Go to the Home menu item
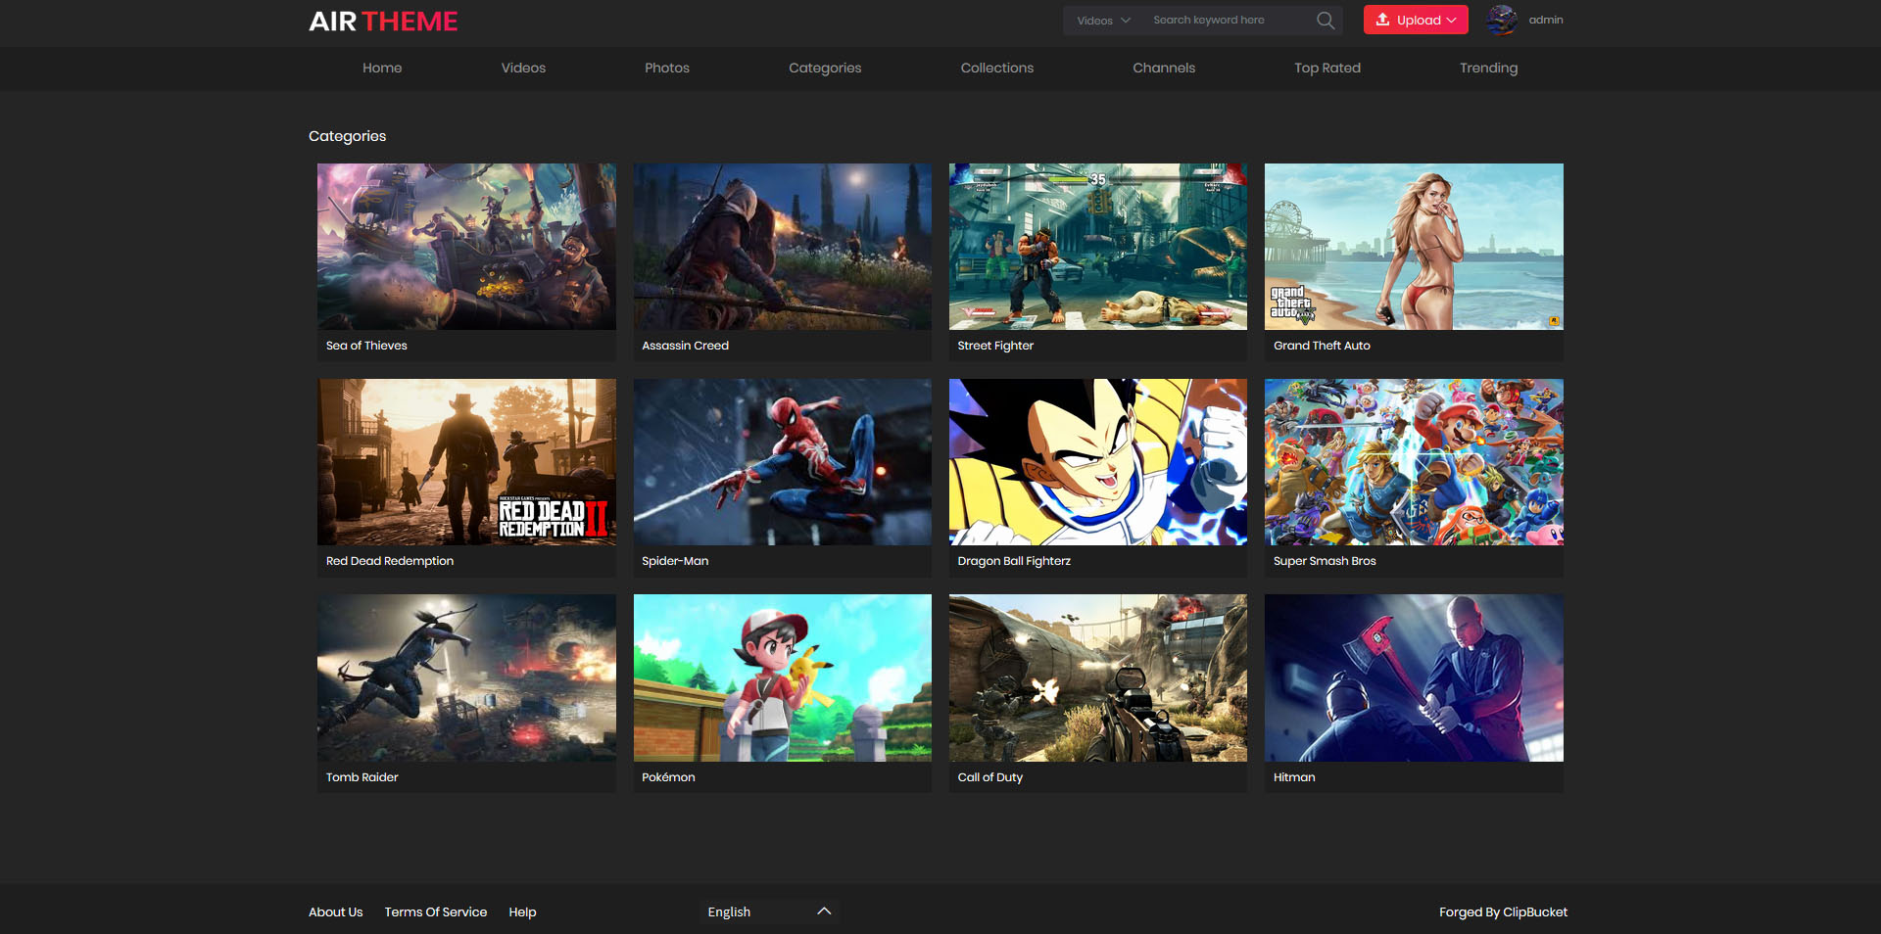Screen dimensions: 1881x934 click(382, 68)
